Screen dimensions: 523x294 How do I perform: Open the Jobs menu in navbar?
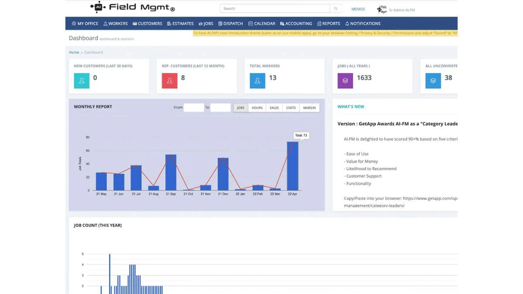pos(206,24)
